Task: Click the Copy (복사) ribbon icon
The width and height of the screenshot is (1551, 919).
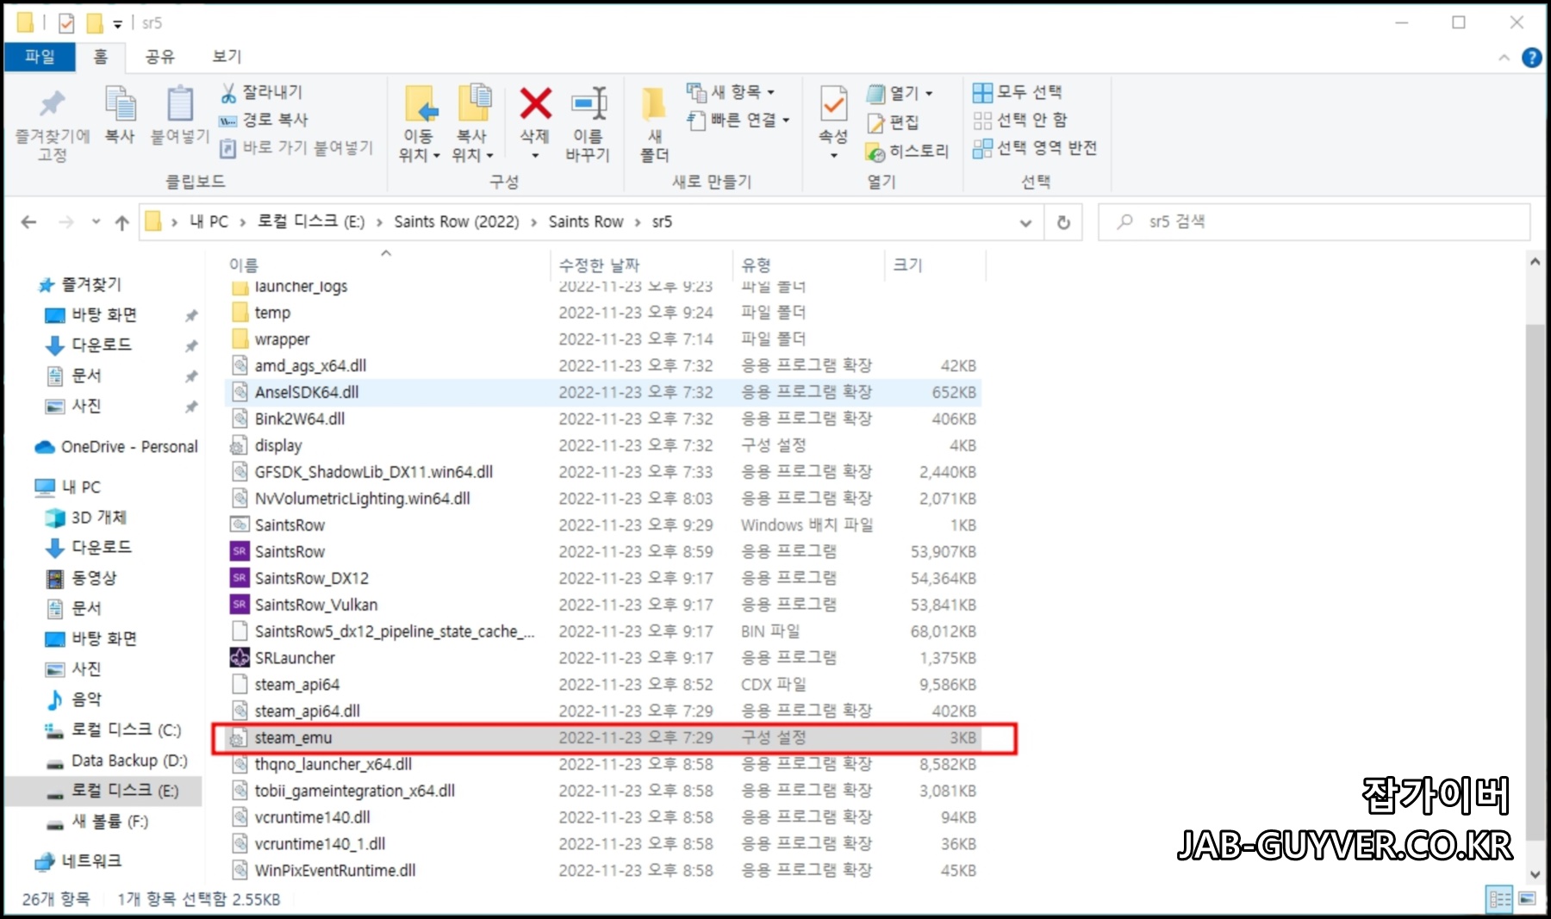Action: (120, 103)
